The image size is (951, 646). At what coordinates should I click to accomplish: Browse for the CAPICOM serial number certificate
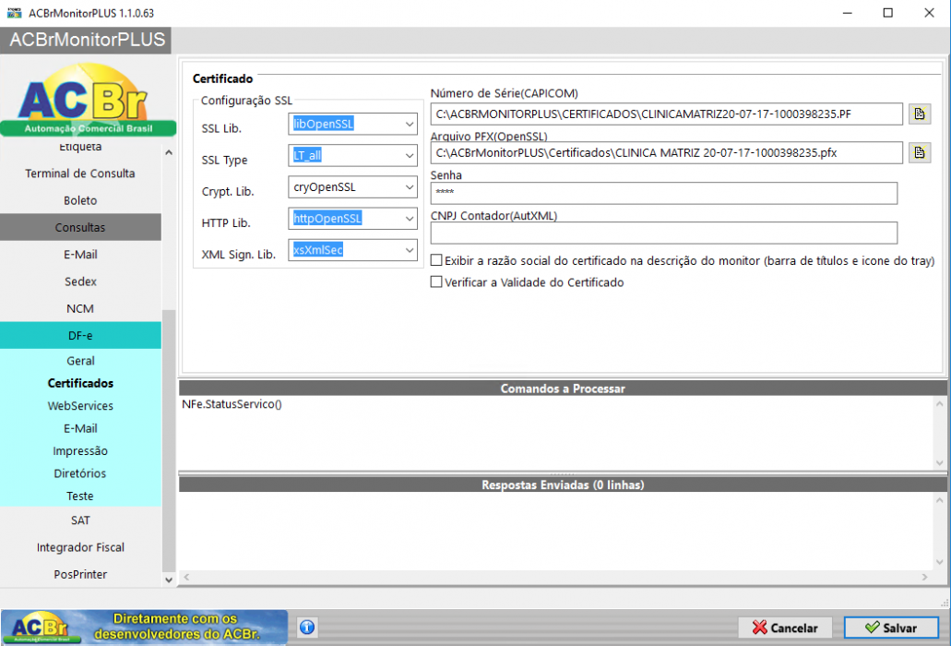(920, 114)
